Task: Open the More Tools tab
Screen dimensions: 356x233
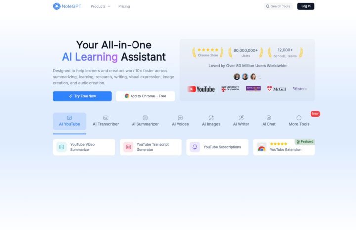Action: point(299,121)
